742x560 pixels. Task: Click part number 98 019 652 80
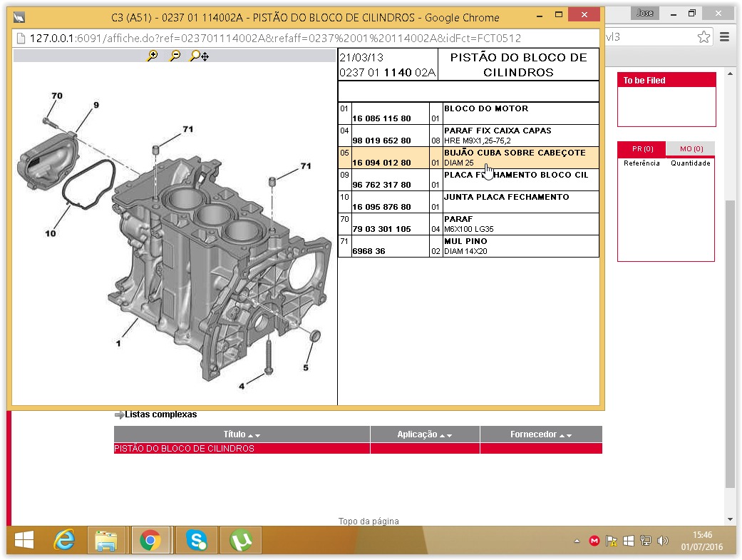(381, 141)
